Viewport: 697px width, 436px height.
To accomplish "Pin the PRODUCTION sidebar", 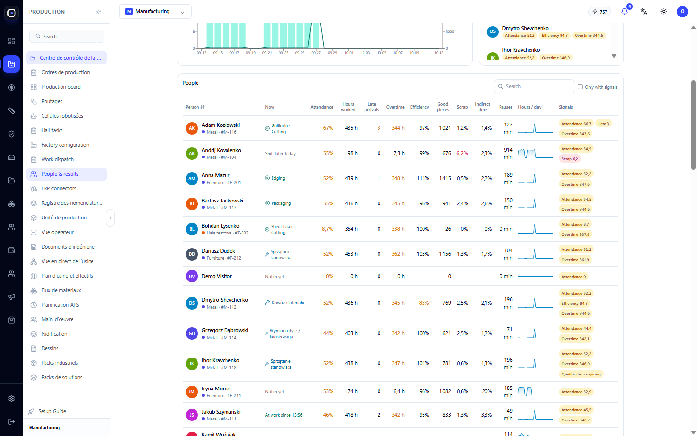I will point(99,12).
